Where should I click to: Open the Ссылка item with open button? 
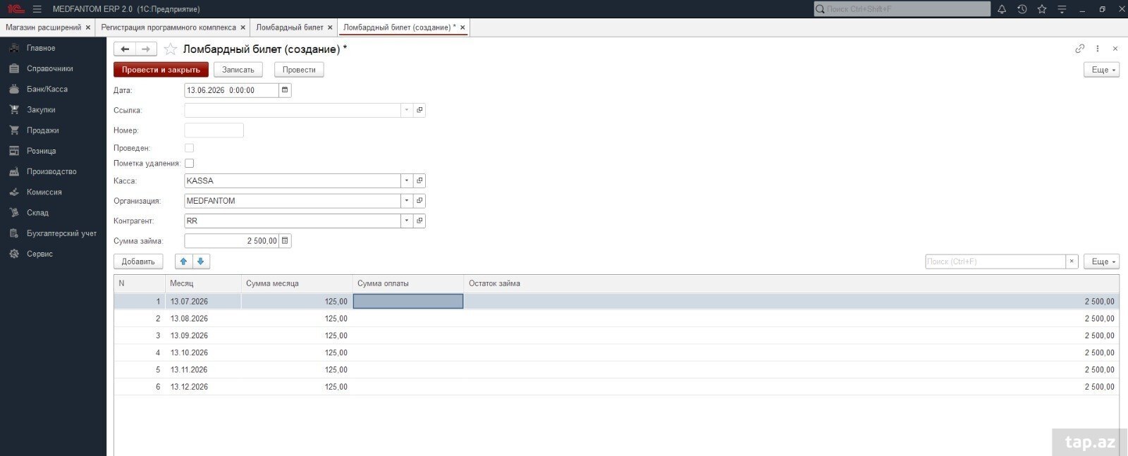(x=419, y=110)
